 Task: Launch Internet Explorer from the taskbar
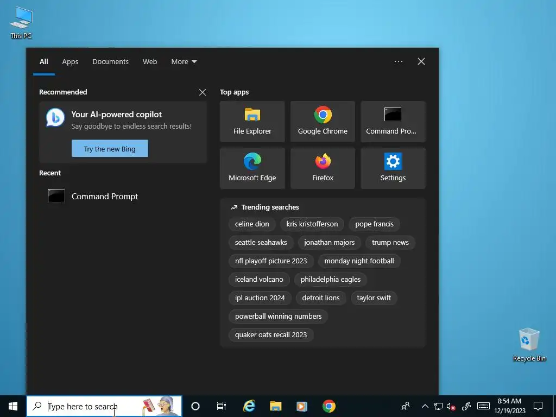click(x=249, y=406)
